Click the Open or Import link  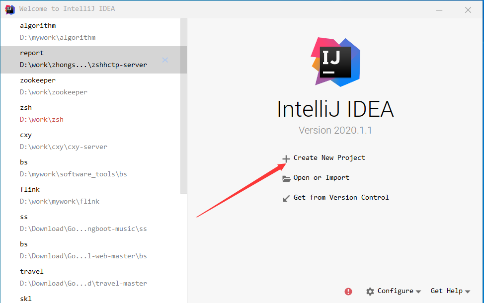(x=321, y=177)
